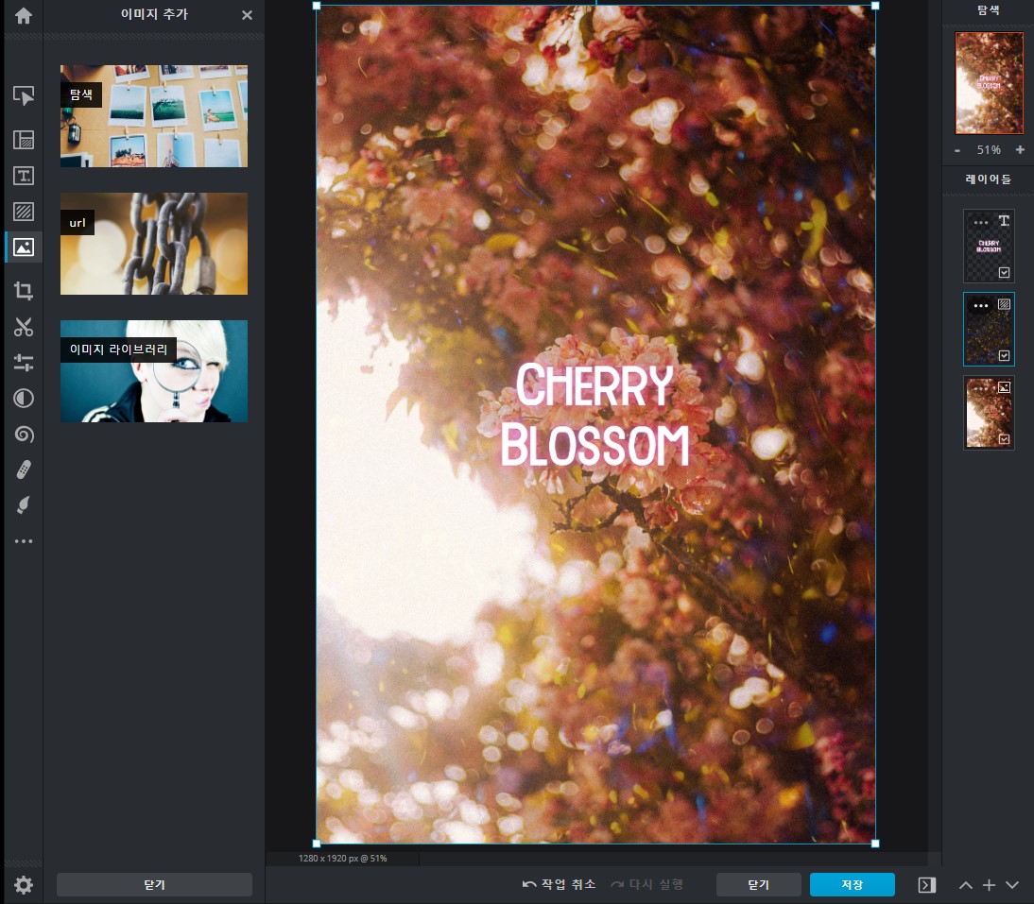
Task: Click the top-left canvas selection handle
Action: tap(317, 6)
